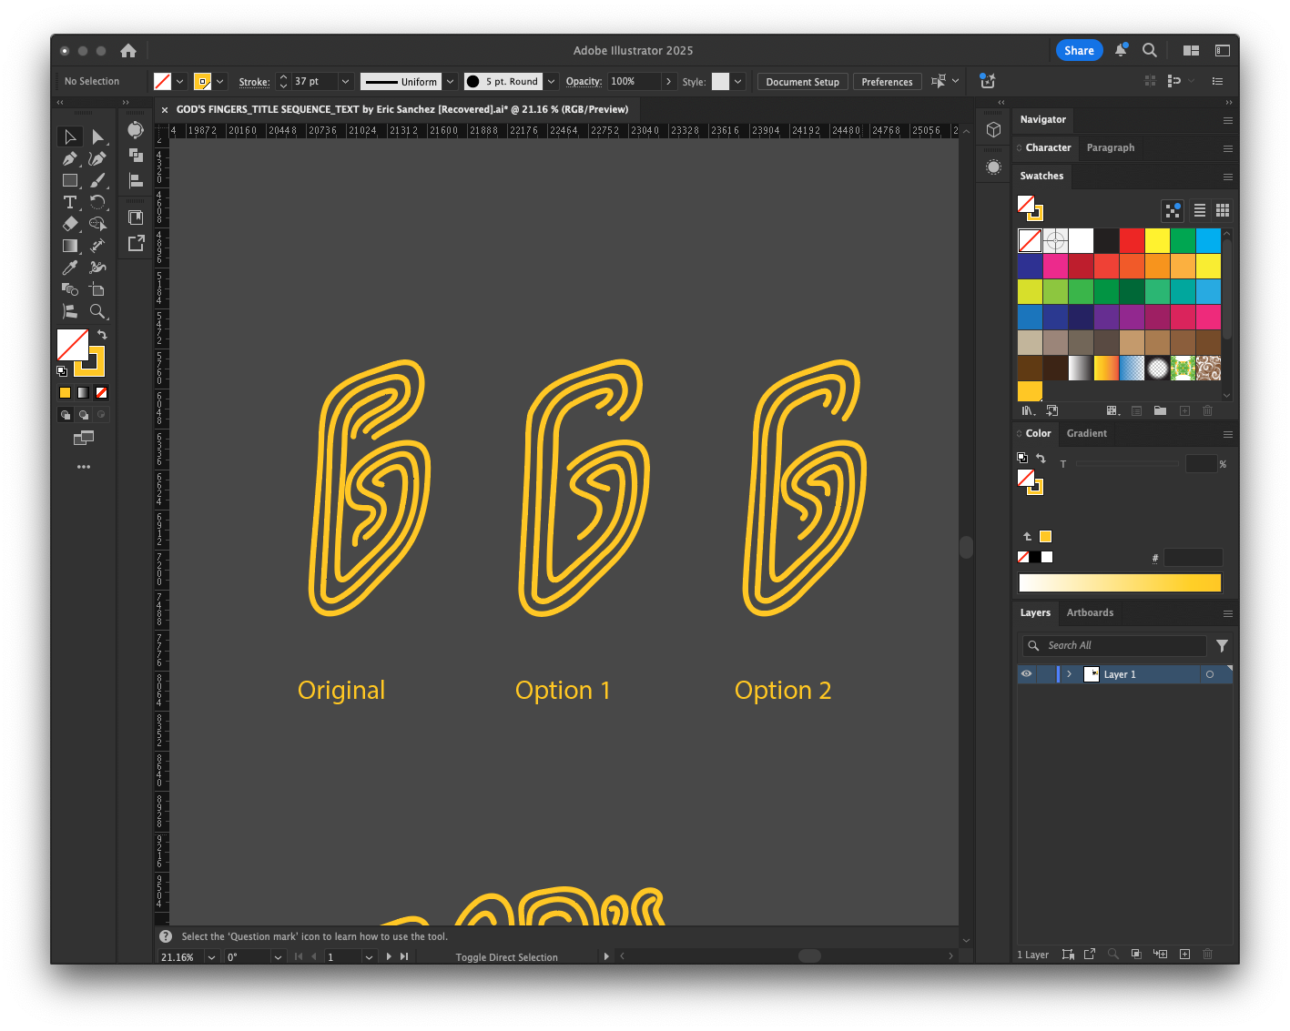Click the Opacity label link
Image resolution: width=1290 pixels, height=1031 pixels.
coord(584,82)
